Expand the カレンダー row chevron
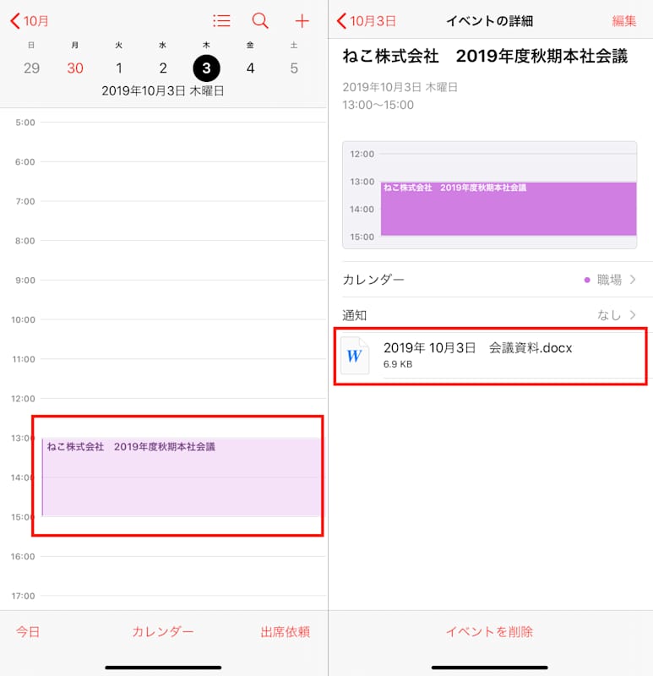 pos(633,280)
